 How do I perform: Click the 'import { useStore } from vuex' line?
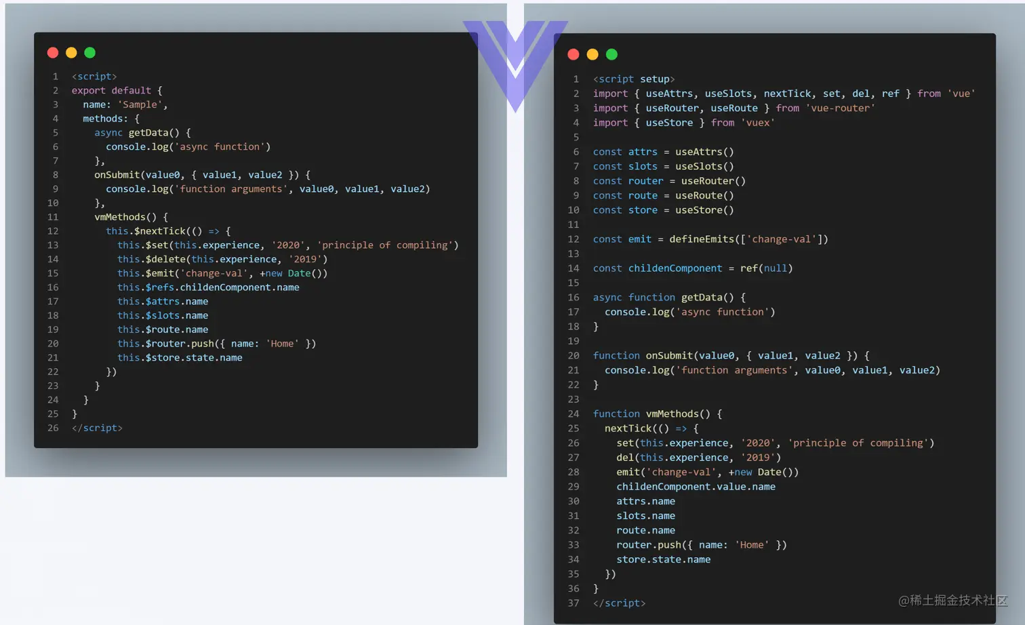684,123
